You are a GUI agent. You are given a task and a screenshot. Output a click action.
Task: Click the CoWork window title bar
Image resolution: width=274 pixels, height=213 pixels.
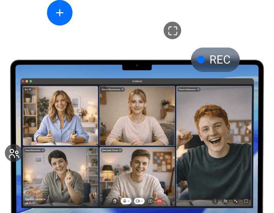[x=137, y=81]
